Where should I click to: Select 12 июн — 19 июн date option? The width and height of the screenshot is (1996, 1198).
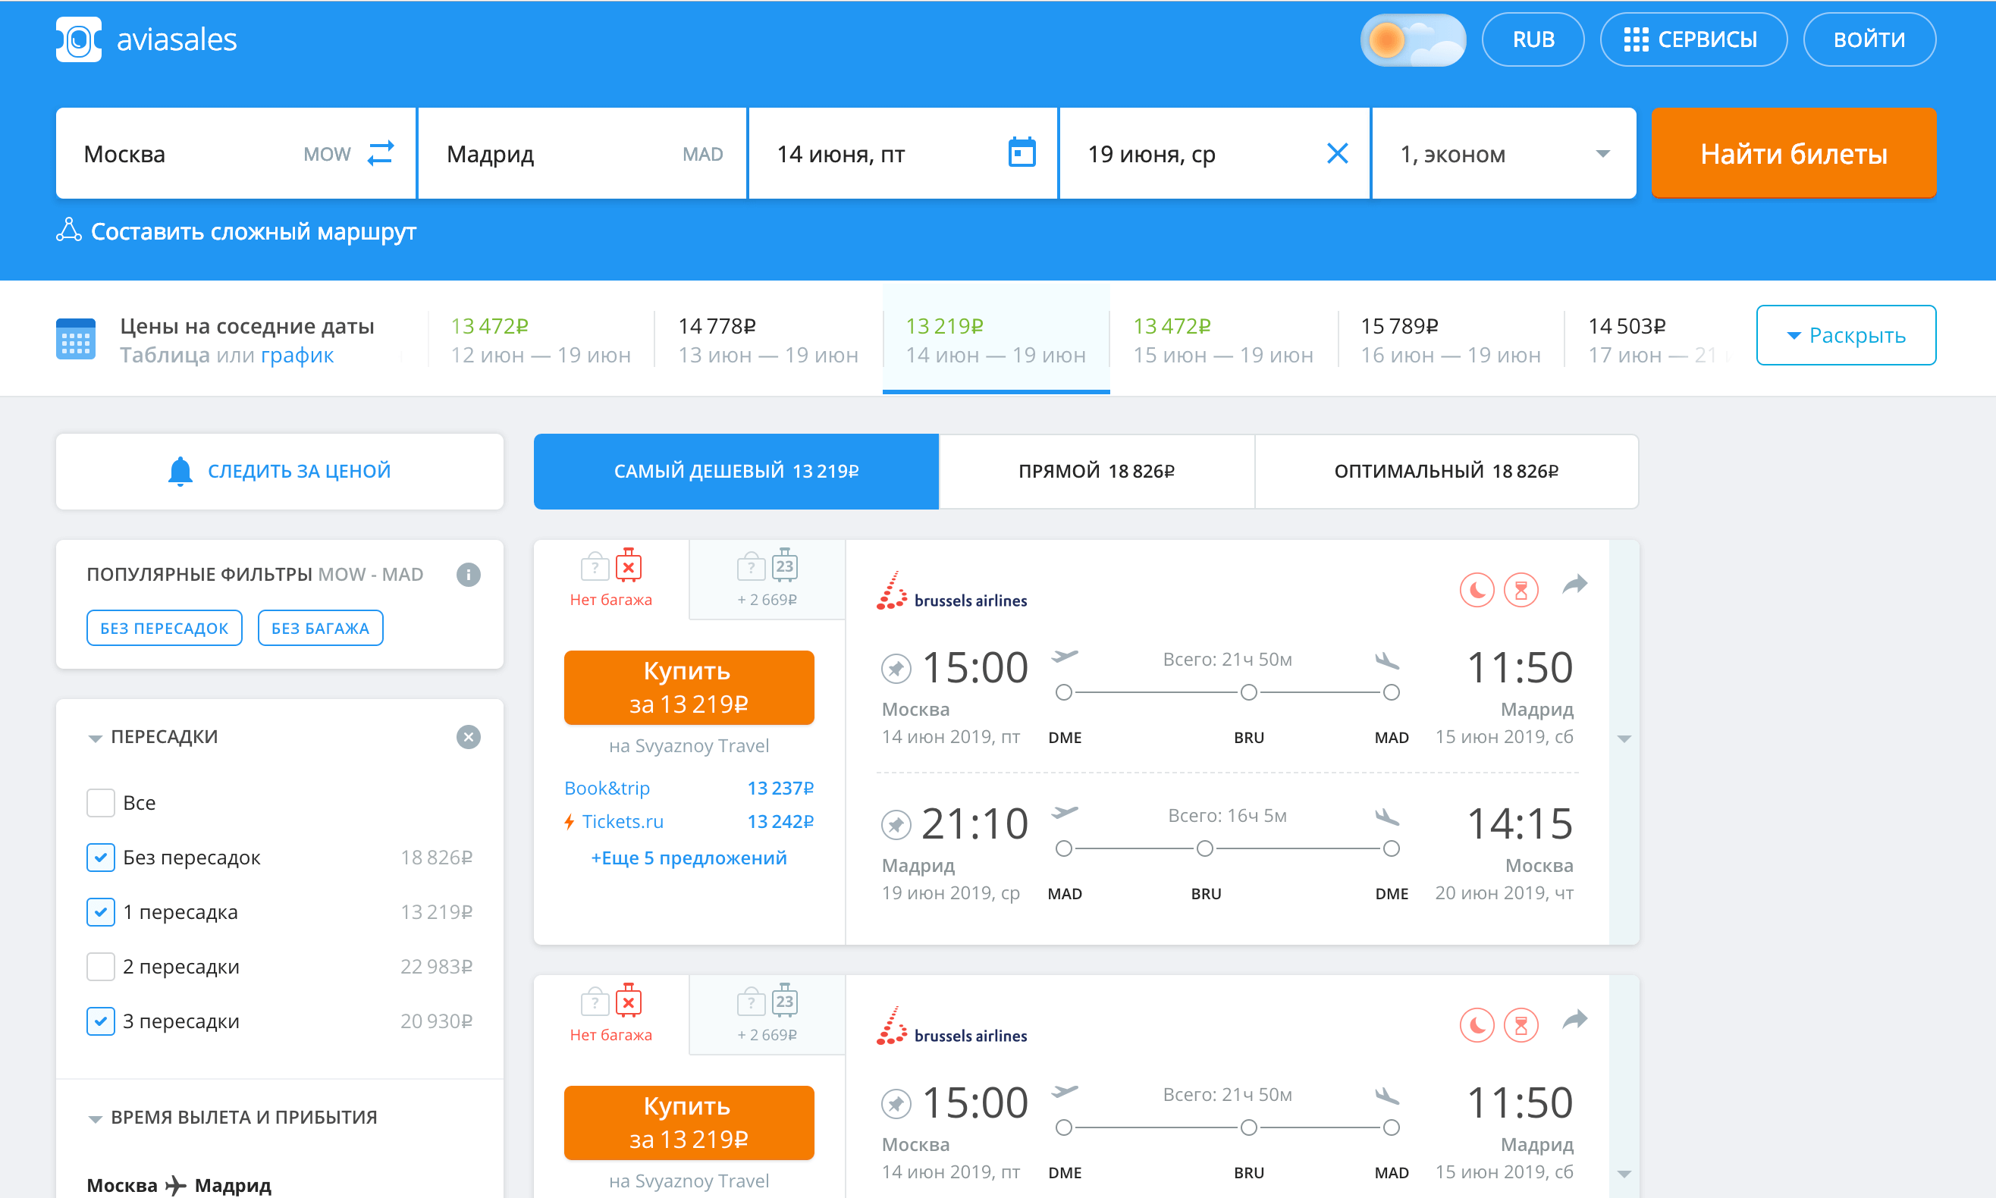tap(540, 340)
